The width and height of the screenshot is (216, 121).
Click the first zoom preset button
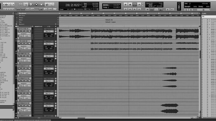(4, 9)
